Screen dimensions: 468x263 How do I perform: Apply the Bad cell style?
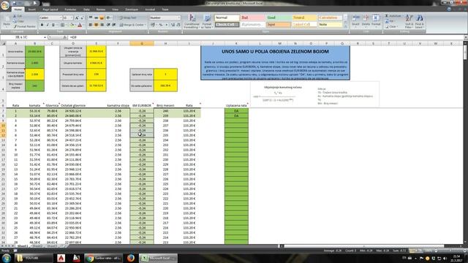252,18
